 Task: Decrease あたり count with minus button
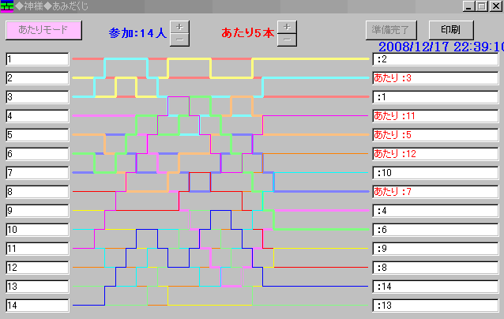click(287, 39)
